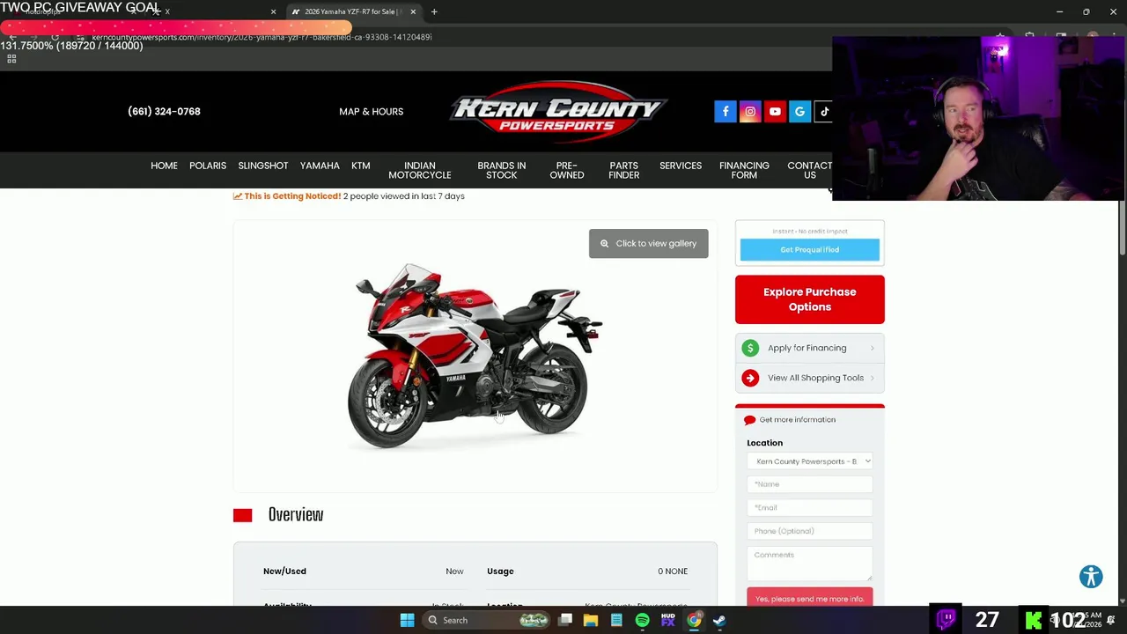Click the red chat bubble info icon

(x=750, y=420)
